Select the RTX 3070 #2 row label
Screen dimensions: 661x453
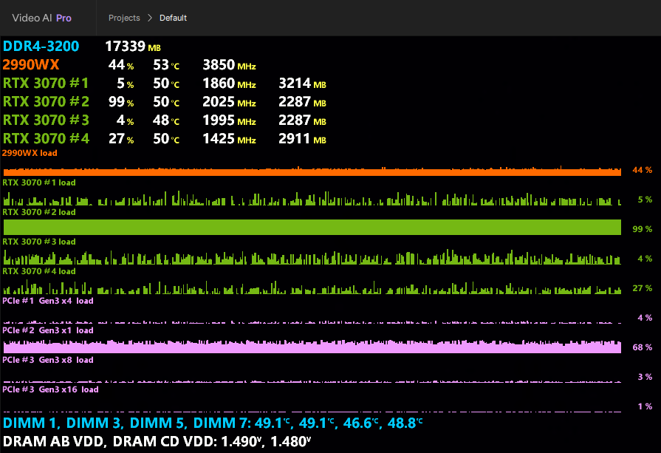coord(46,101)
